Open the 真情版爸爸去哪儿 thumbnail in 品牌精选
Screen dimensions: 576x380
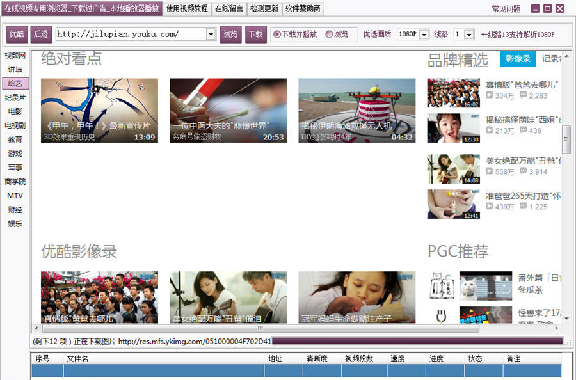(453, 93)
